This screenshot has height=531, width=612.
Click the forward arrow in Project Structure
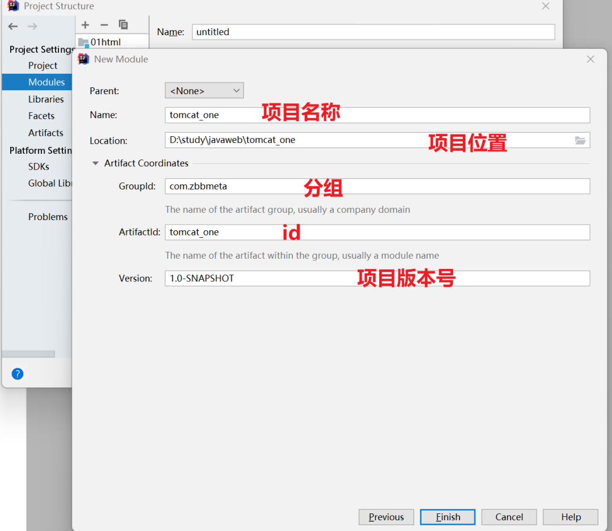(32, 26)
